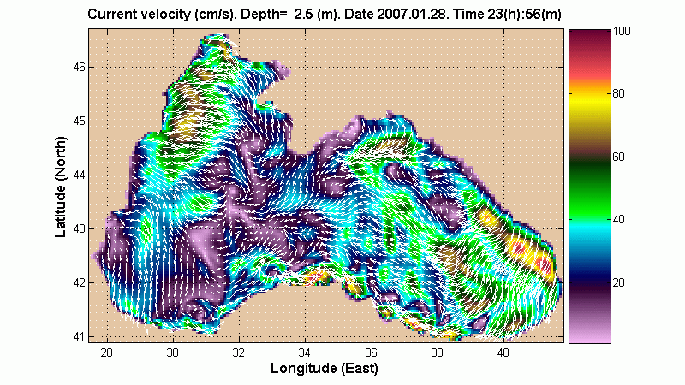Screen dimensions: 685x385
Task: Click the latitude tick label 44
Action: pos(80,175)
